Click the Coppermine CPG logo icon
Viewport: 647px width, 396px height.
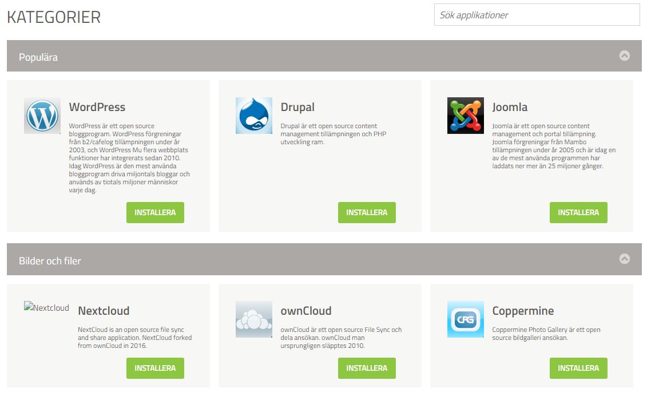(x=466, y=319)
